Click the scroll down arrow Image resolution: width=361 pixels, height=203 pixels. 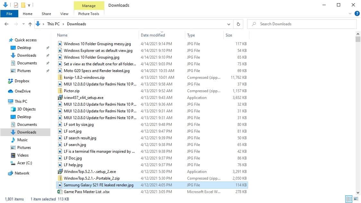[358, 193]
